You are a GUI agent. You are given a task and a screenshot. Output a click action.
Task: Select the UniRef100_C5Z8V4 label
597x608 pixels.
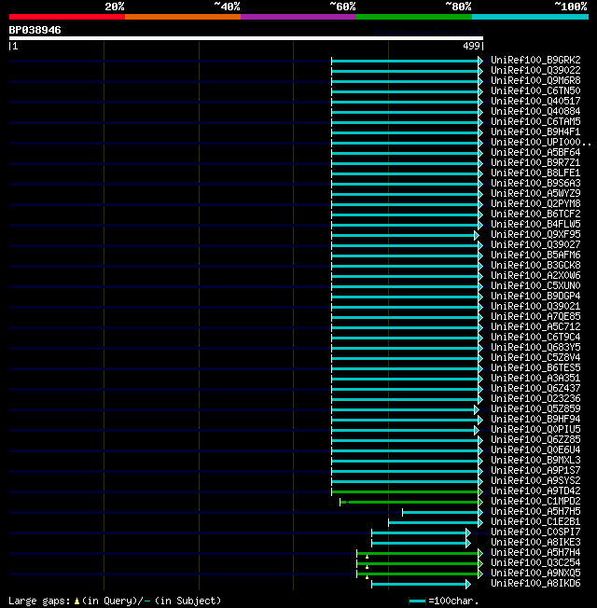[535, 357]
